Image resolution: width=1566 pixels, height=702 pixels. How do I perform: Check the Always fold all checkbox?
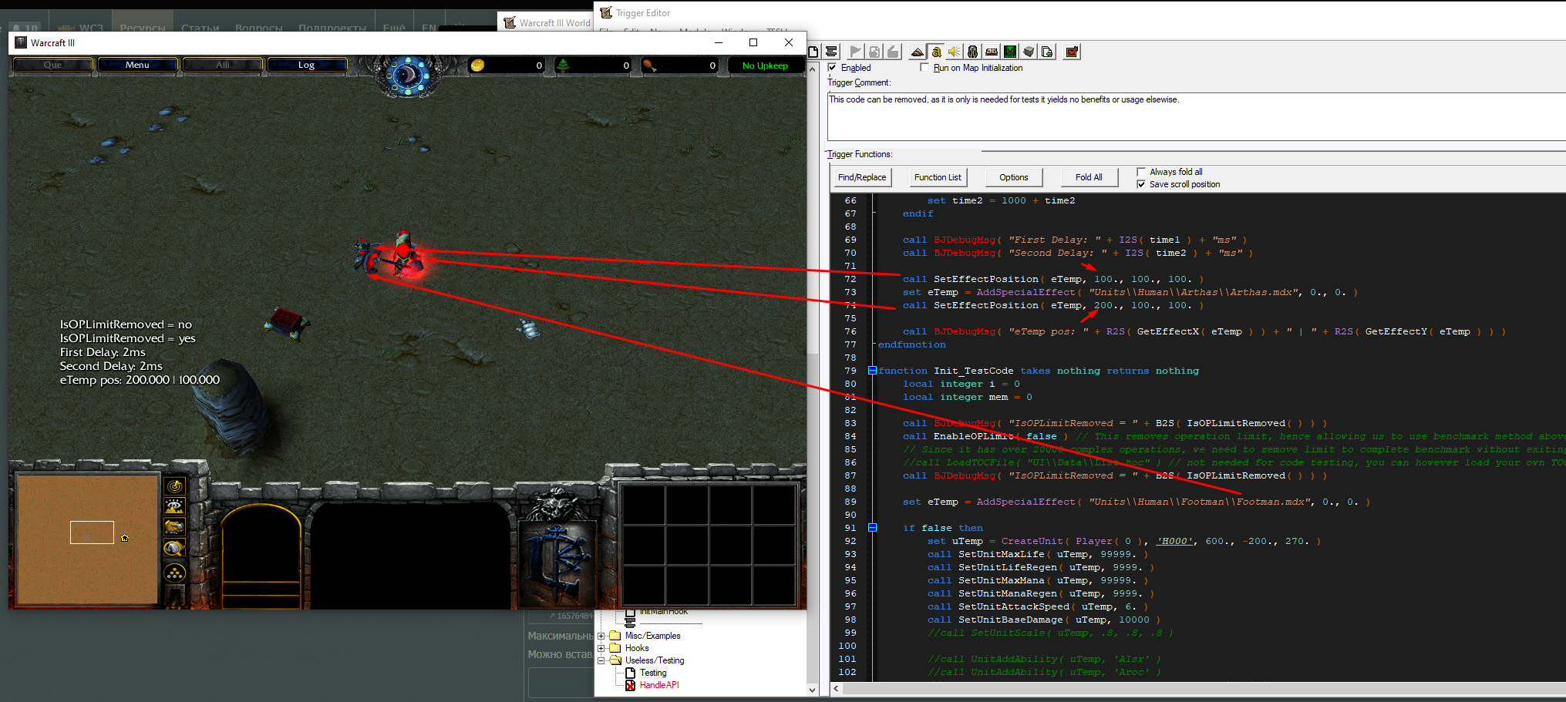pyautogui.click(x=1141, y=172)
